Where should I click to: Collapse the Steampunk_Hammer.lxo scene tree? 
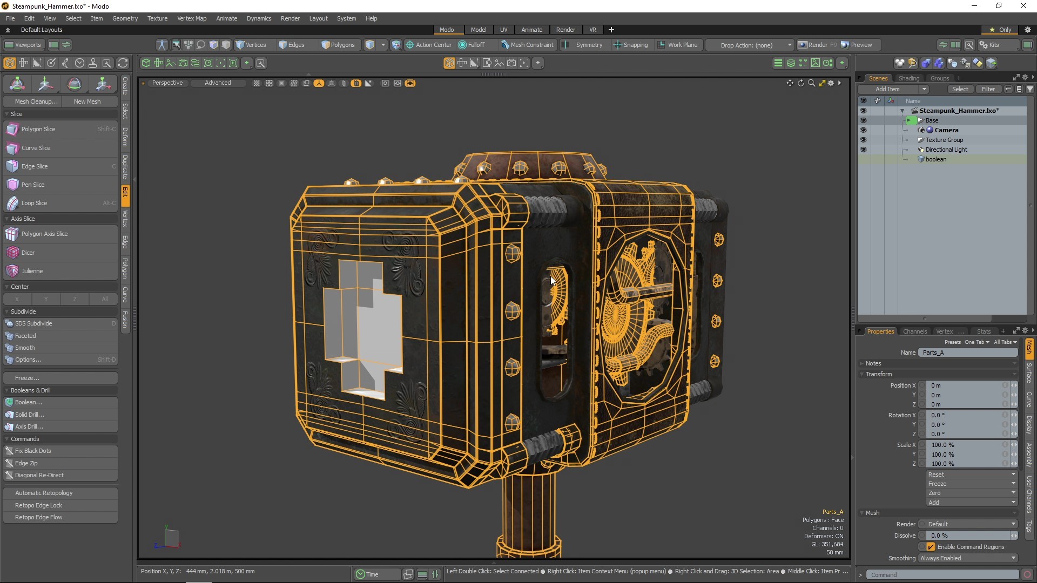(903, 111)
